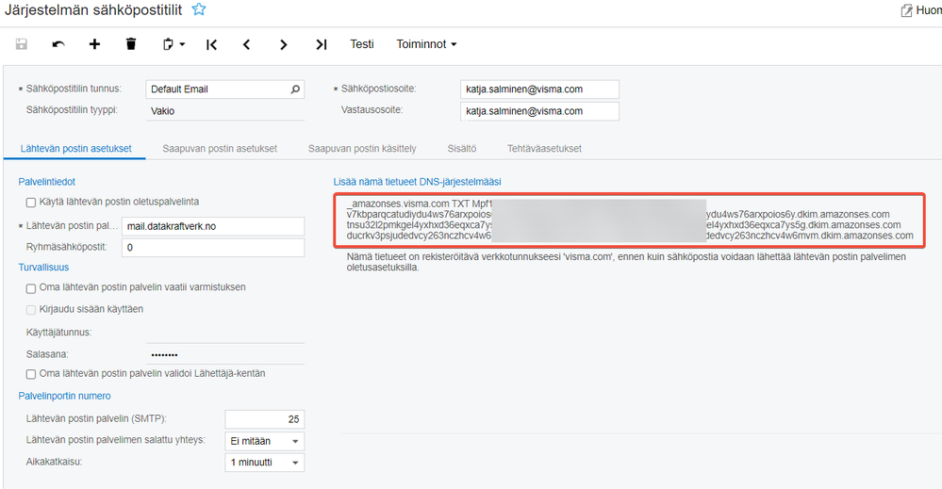Switch to Saapuvan postin asetukset tab
Viewport: 942px width, 489px height.
pos(220,149)
